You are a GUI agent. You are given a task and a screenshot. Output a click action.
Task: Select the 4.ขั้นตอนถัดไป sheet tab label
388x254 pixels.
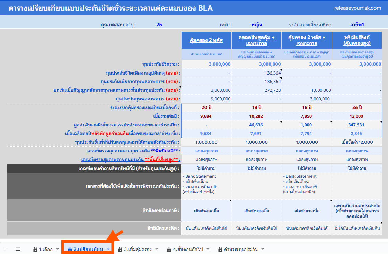point(189,249)
